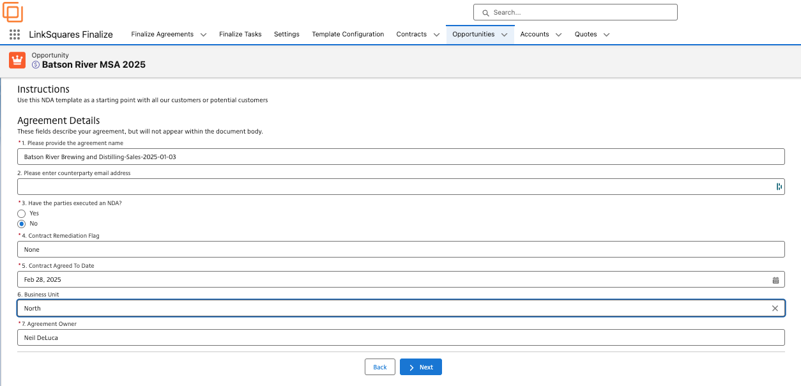Expand the Contracts tab dropdown chevron
801x386 pixels.
pyautogui.click(x=436, y=35)
